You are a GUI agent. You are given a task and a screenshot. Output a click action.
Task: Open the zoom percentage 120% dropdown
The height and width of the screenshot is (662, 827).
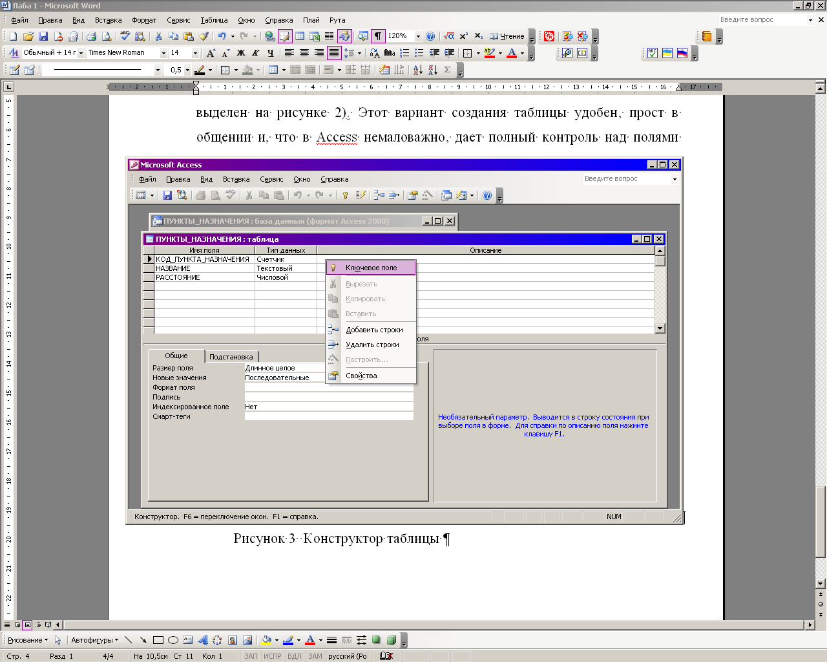[418, 36]
